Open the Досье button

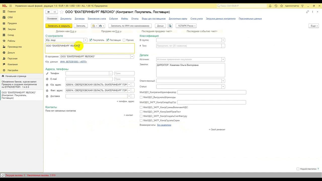[160, 26]
